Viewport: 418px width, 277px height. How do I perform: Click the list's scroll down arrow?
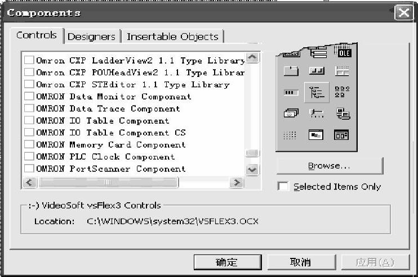pyautogui.click(x=252, y=169)
